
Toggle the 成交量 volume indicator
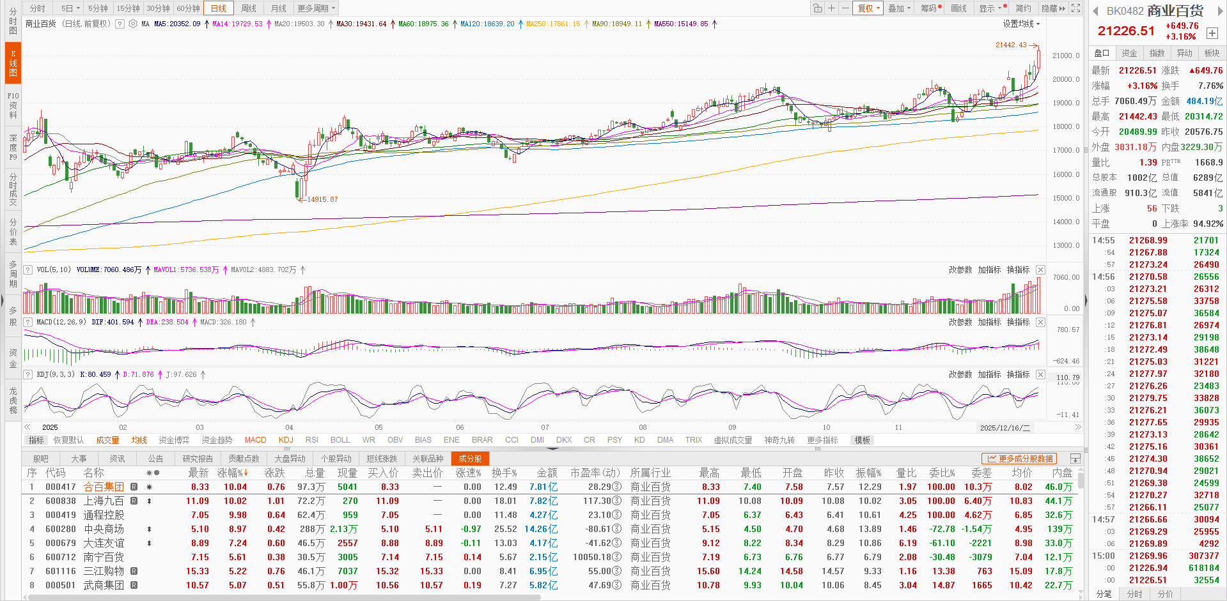[107, 440]
